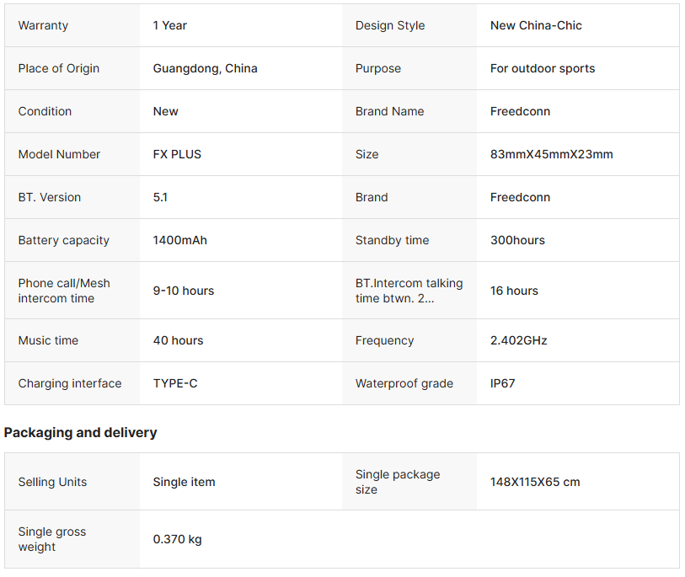Select the Freedconn Brand Name value
This screenshot has height=577, width=685.
[520, 111]
